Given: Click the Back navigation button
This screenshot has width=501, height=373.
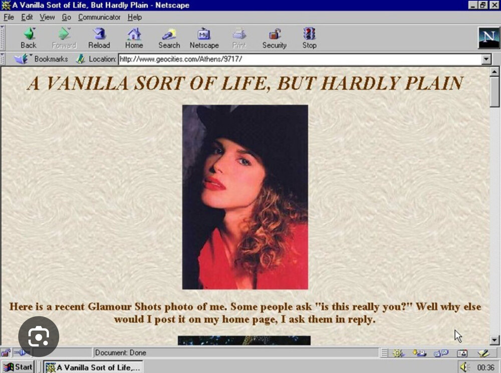Looking at the screenshot, I should point(29,38).
